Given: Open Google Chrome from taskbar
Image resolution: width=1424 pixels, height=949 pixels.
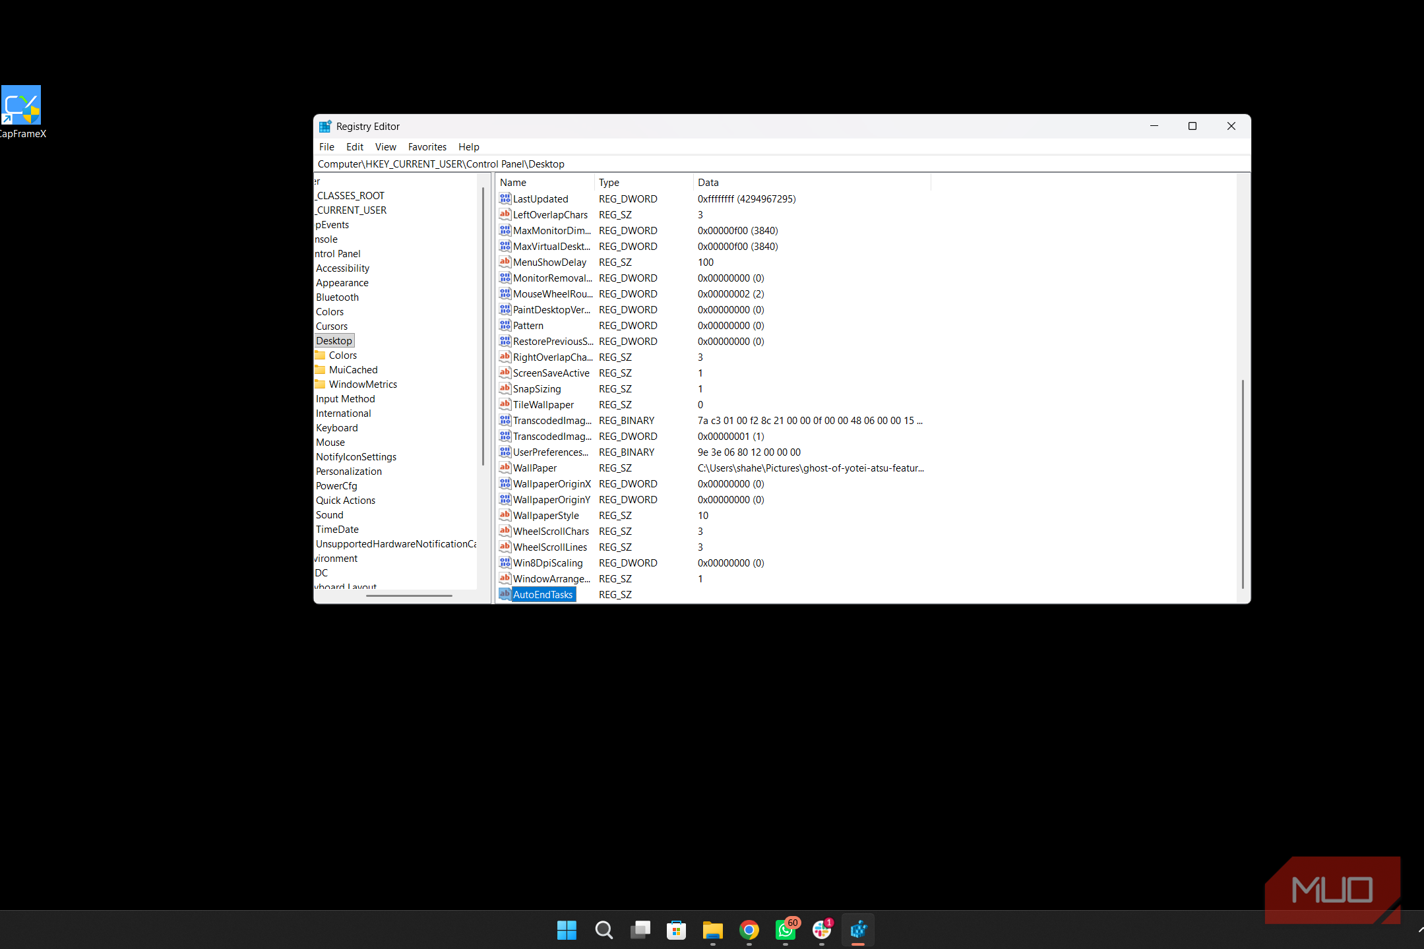Looking at the screenshot, I should click(749, 930).
